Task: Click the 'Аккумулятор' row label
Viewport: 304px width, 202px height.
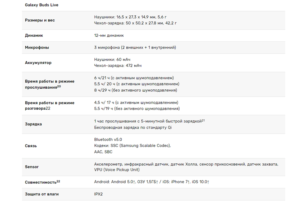Action: 38,63
